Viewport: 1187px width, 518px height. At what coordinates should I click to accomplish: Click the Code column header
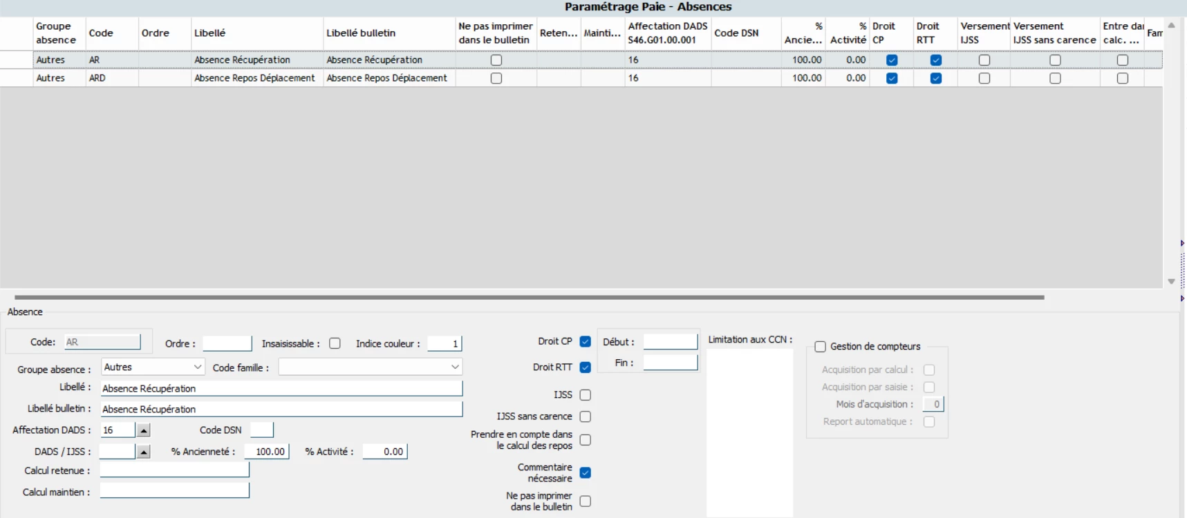pyautogui.click(x=112, y=33)
